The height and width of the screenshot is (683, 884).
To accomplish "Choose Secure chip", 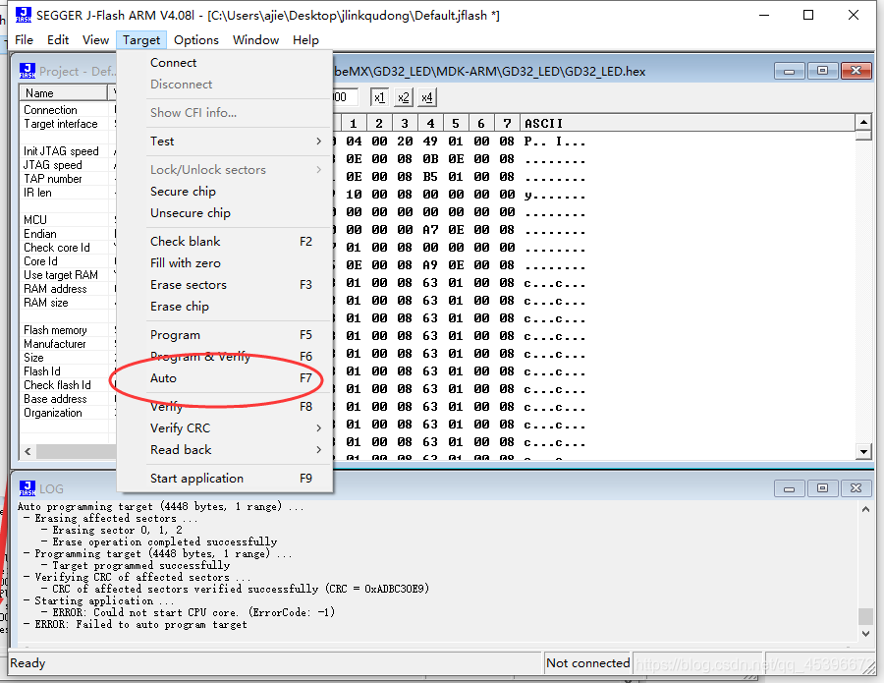I will (224, 192).
